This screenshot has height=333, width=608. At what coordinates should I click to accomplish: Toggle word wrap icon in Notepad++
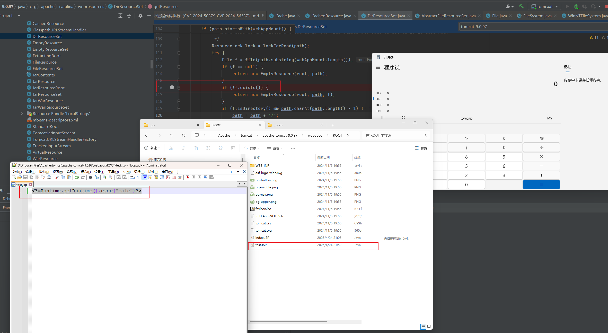pyautogui.click(x=133, y=177)
